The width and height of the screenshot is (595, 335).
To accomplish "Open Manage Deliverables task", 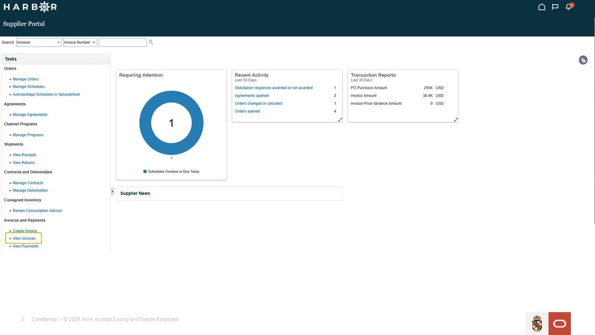I will (30, 190).
